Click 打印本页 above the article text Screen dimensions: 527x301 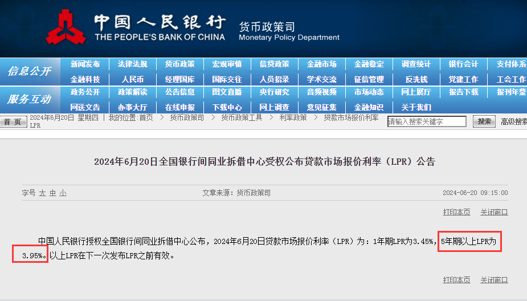click(x=456, y=212)
